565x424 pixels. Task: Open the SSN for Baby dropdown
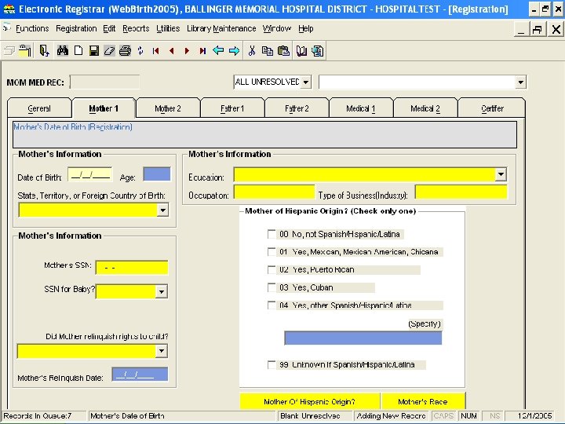pyautogui.click(x=162, y=291)
